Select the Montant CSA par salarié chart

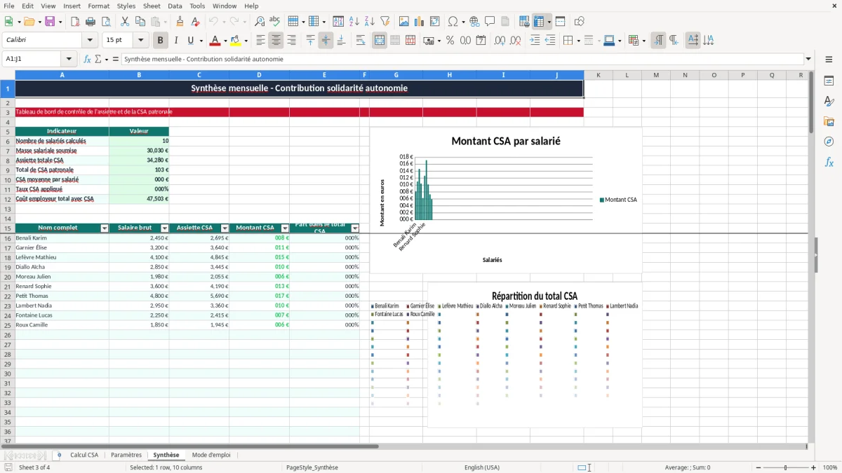click(506, 200)
